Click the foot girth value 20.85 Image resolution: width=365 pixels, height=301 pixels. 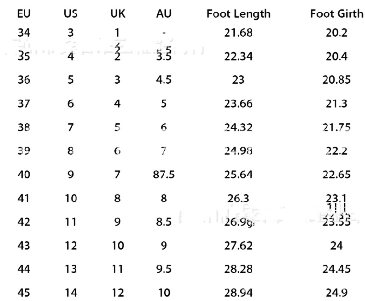click(337, 80)
